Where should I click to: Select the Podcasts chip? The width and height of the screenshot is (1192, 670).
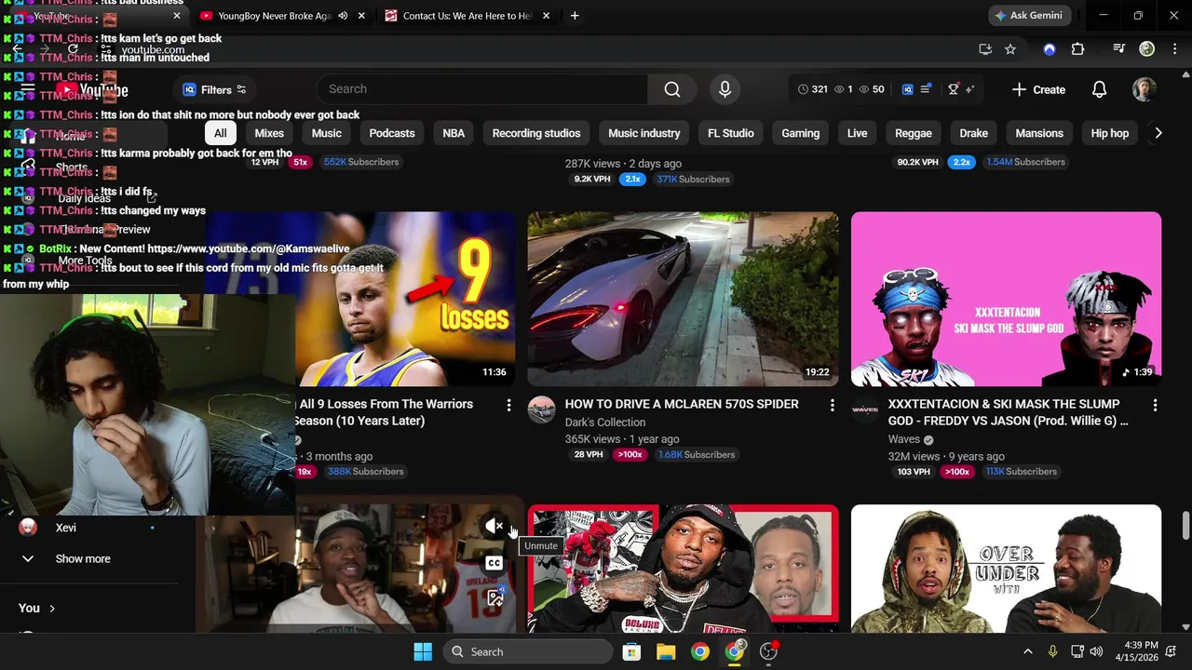pyautogui.click(x=392, y=133)
